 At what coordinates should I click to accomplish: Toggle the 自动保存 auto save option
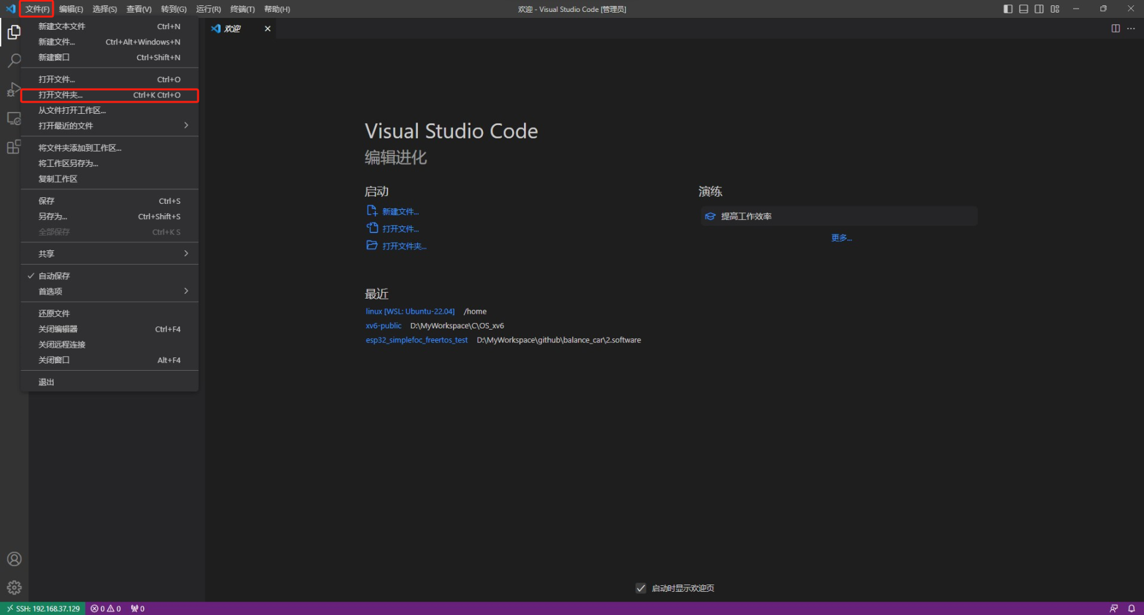54,276
